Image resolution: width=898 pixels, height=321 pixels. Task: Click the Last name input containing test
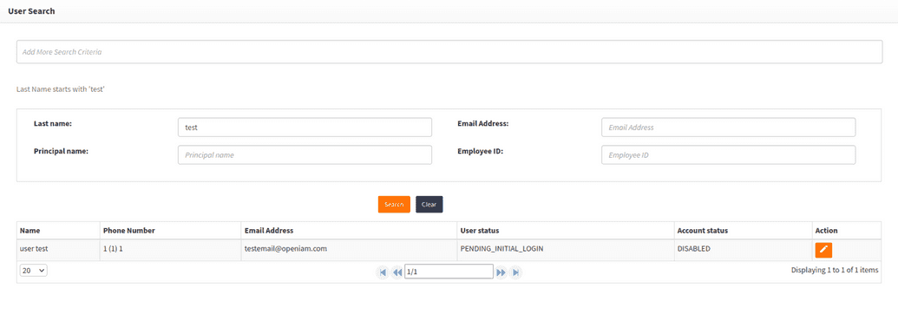(x=305, y=128)
